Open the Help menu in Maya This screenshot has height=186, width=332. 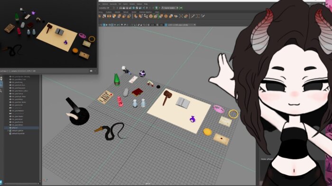[x=146, y=4]
